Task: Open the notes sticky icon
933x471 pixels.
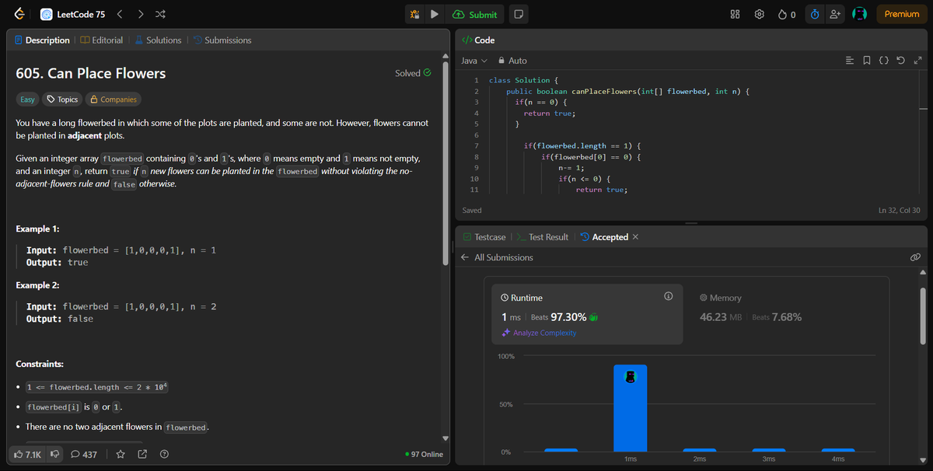Action: pyautogui.click(x=519, y=14)
